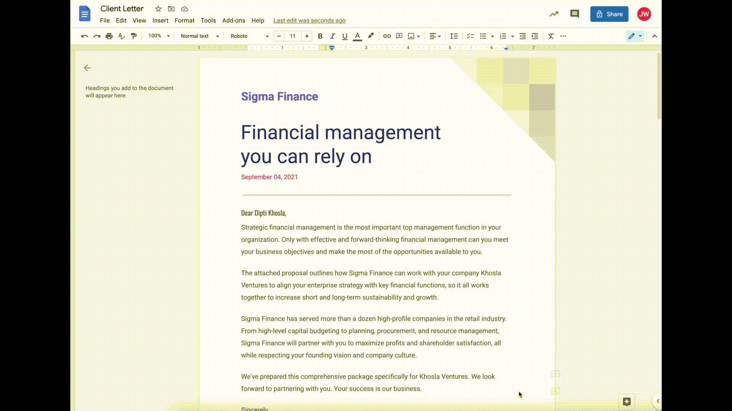Open the Format menu
732x411 pixels.
coord(185,20)
